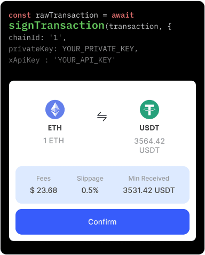
Task: Confirm the swap with the blue button
Action: (x=102, y=222)
